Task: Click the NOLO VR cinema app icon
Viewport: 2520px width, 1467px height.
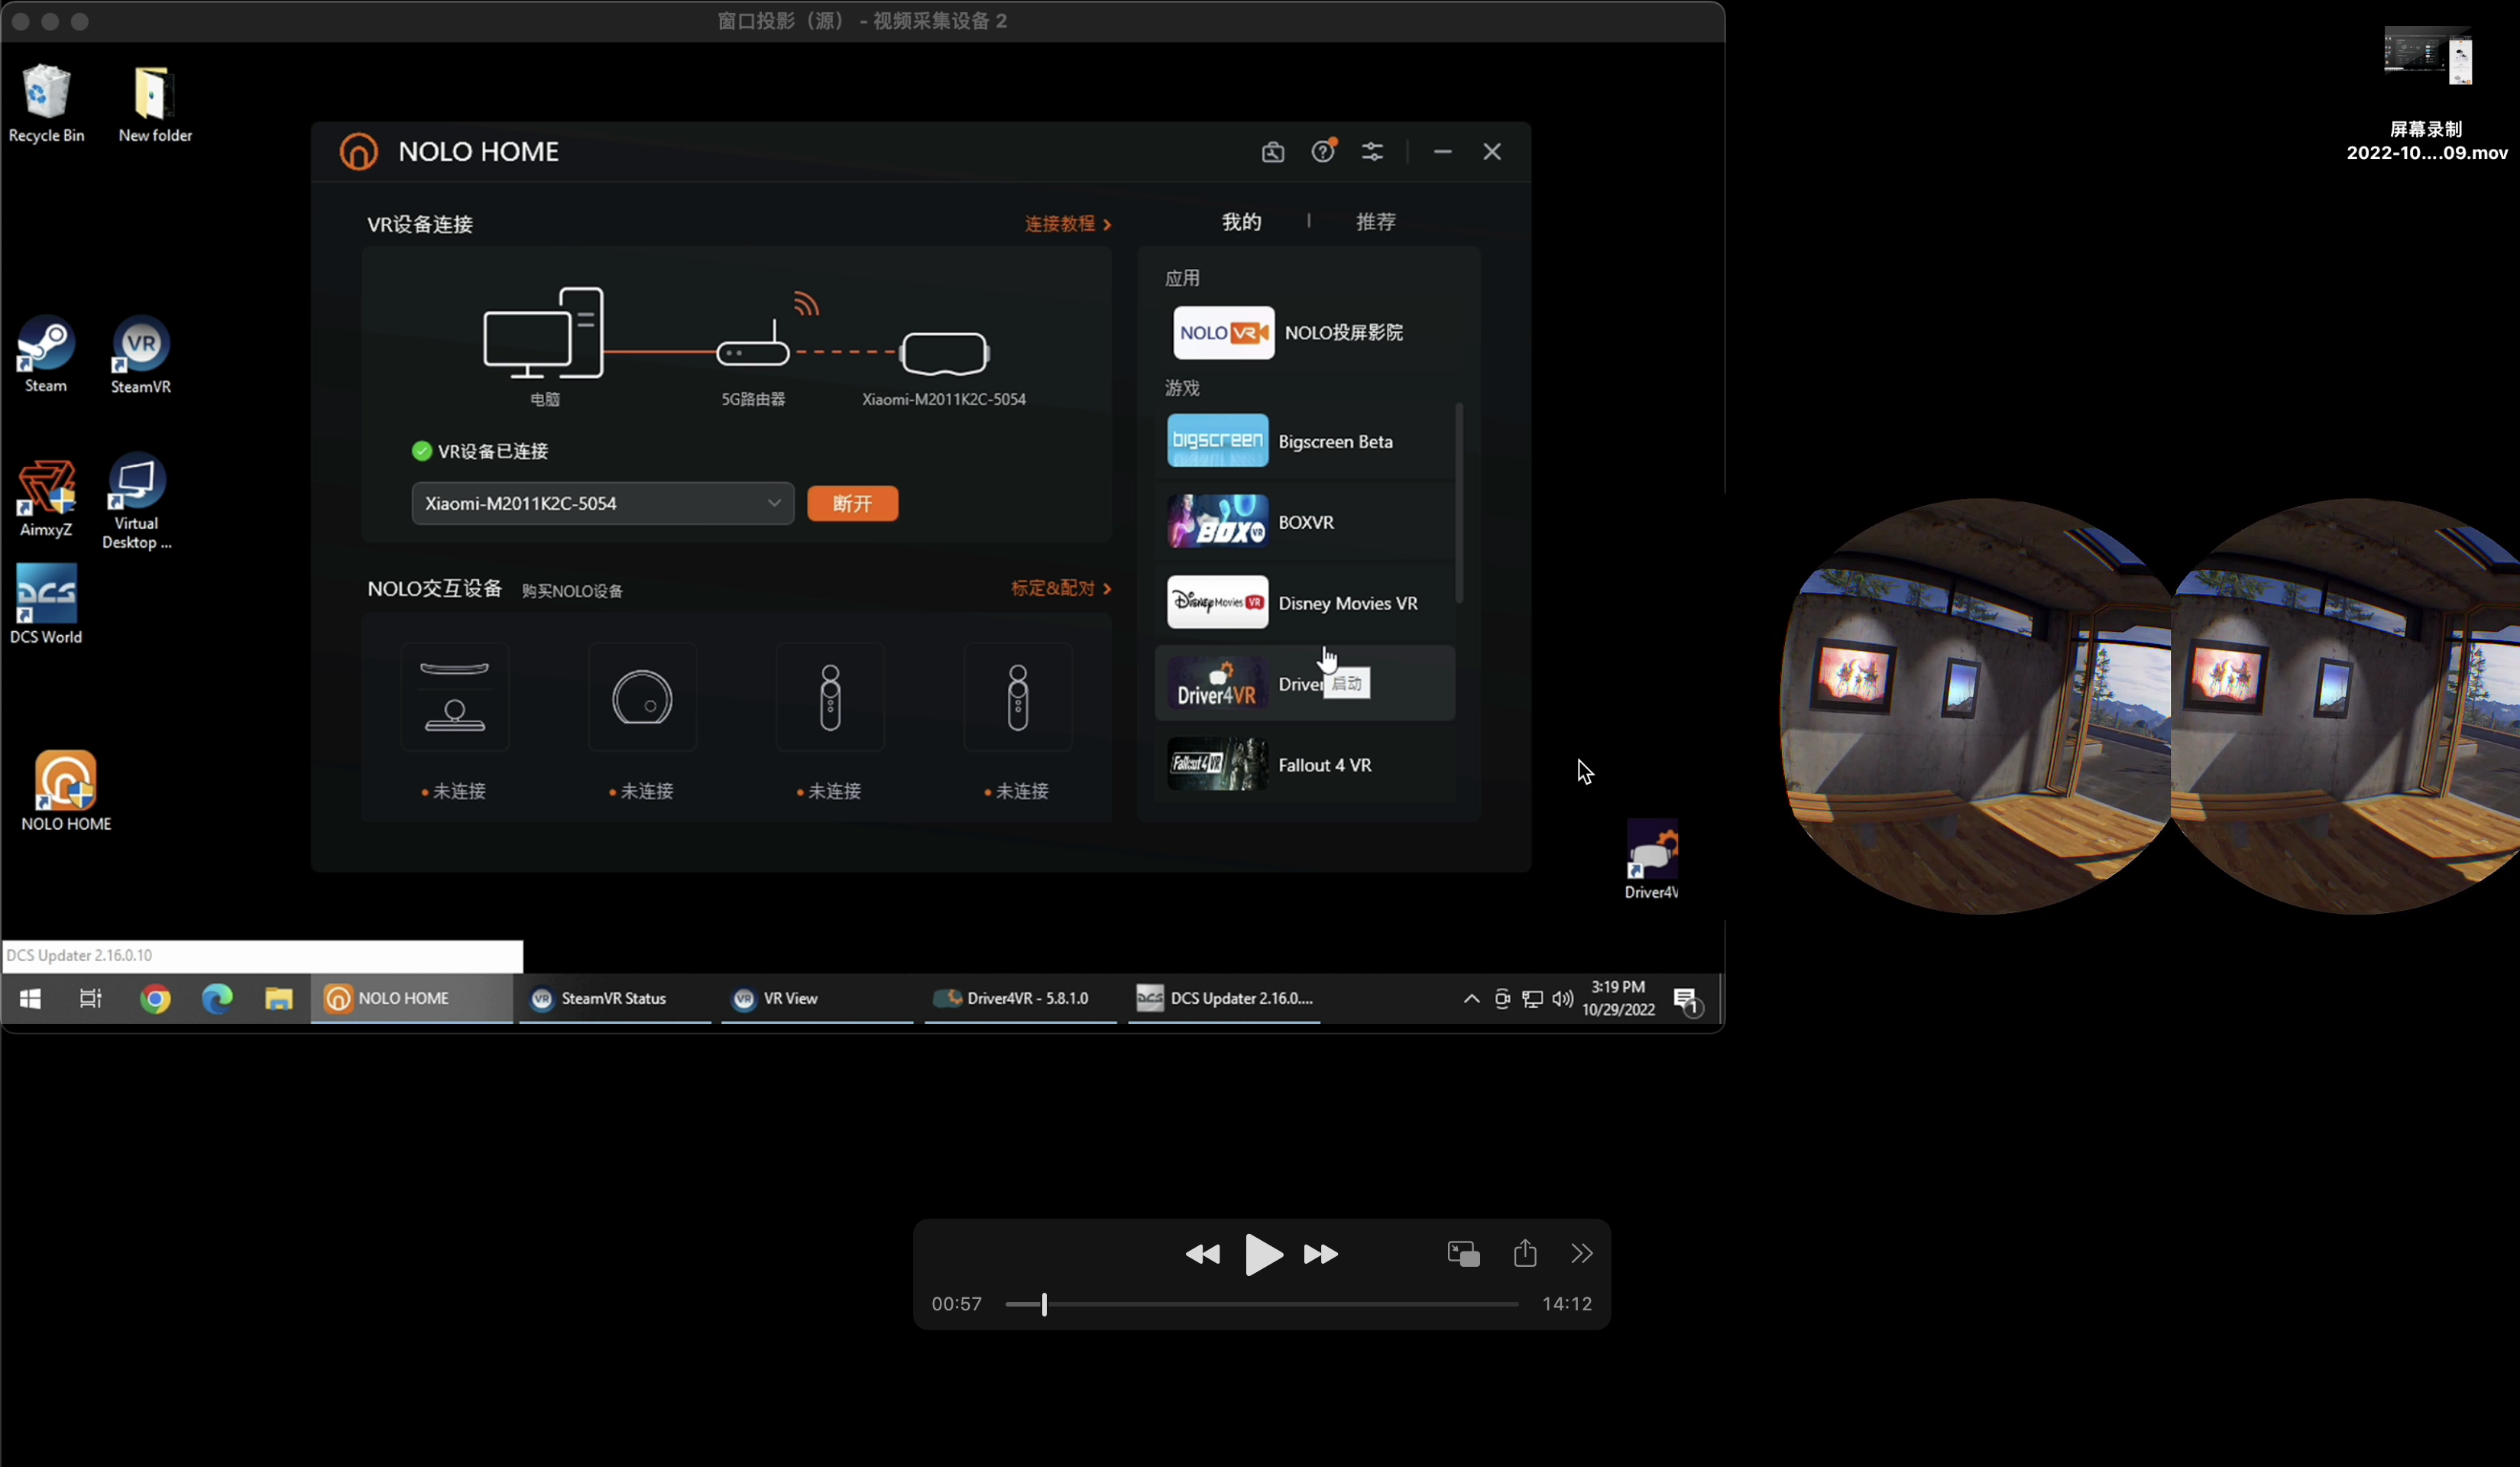Action: click(x=1223, y=333)
